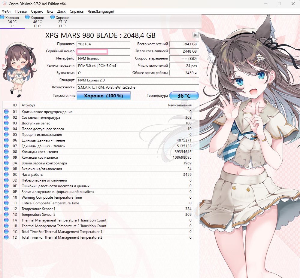Select the Процент использования attribute name
This screenshot has width=300, height=278.
pos(41,134)
